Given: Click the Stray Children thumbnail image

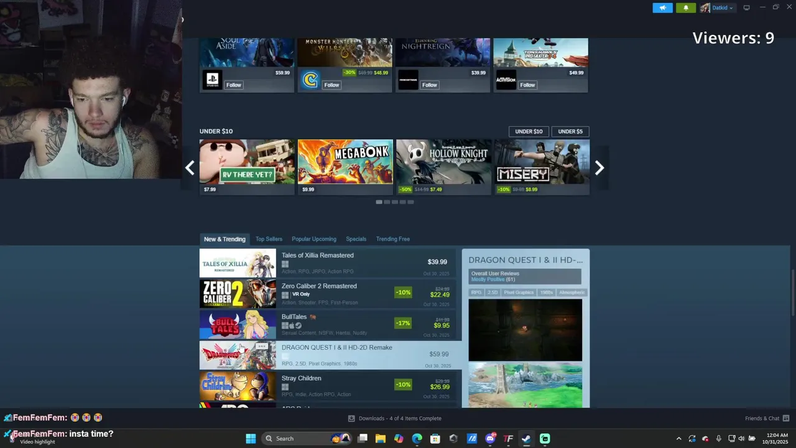Looking at the screenshot, I should [x=238, y=386].
